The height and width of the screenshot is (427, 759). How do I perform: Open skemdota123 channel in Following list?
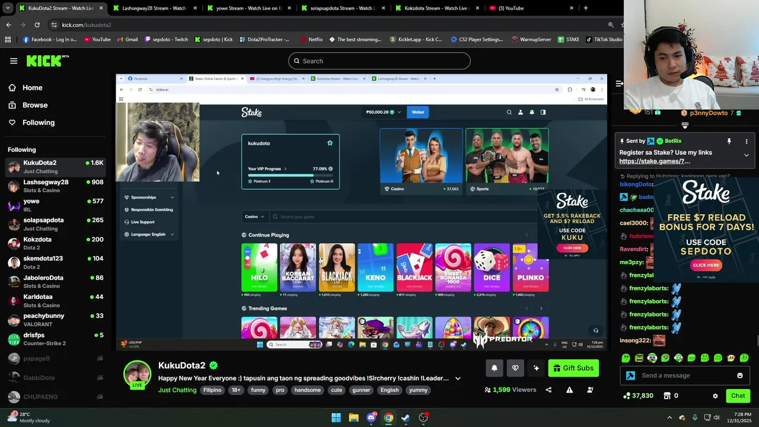(x=55, y=262)
